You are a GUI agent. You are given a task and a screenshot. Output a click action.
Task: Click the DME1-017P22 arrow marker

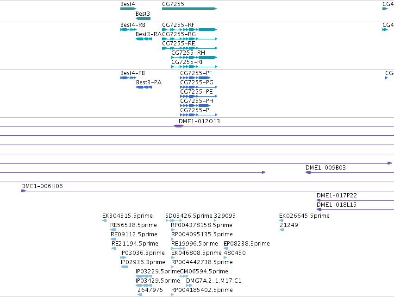(319, 200)
